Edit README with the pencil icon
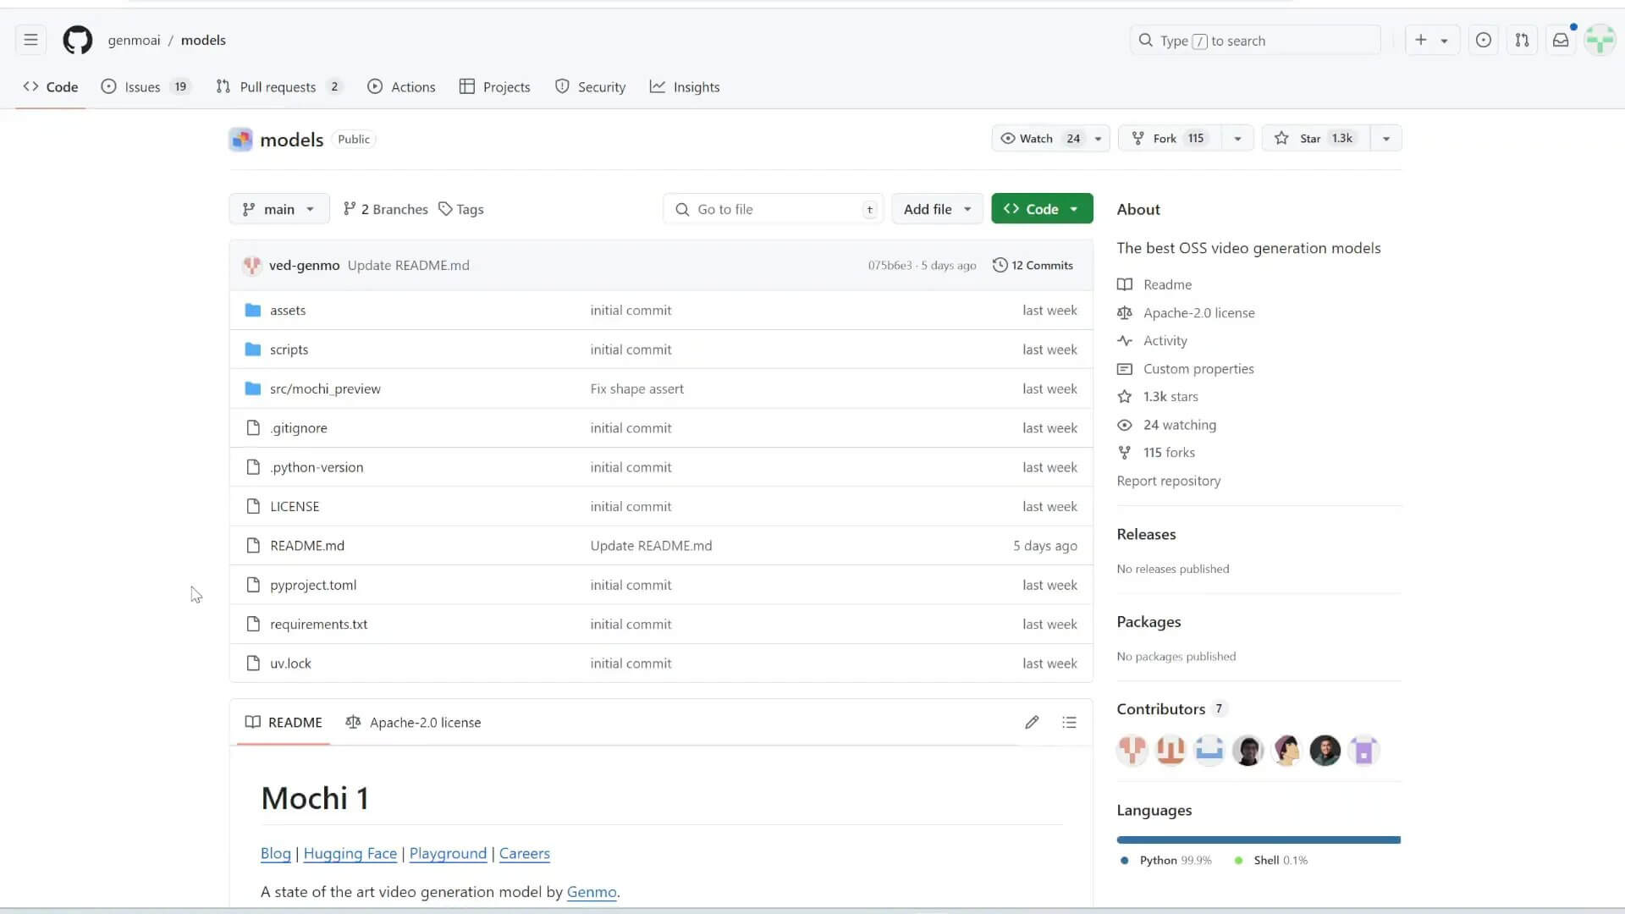1625x914 pixels. pyautogui.click(x=1031, y=722)
